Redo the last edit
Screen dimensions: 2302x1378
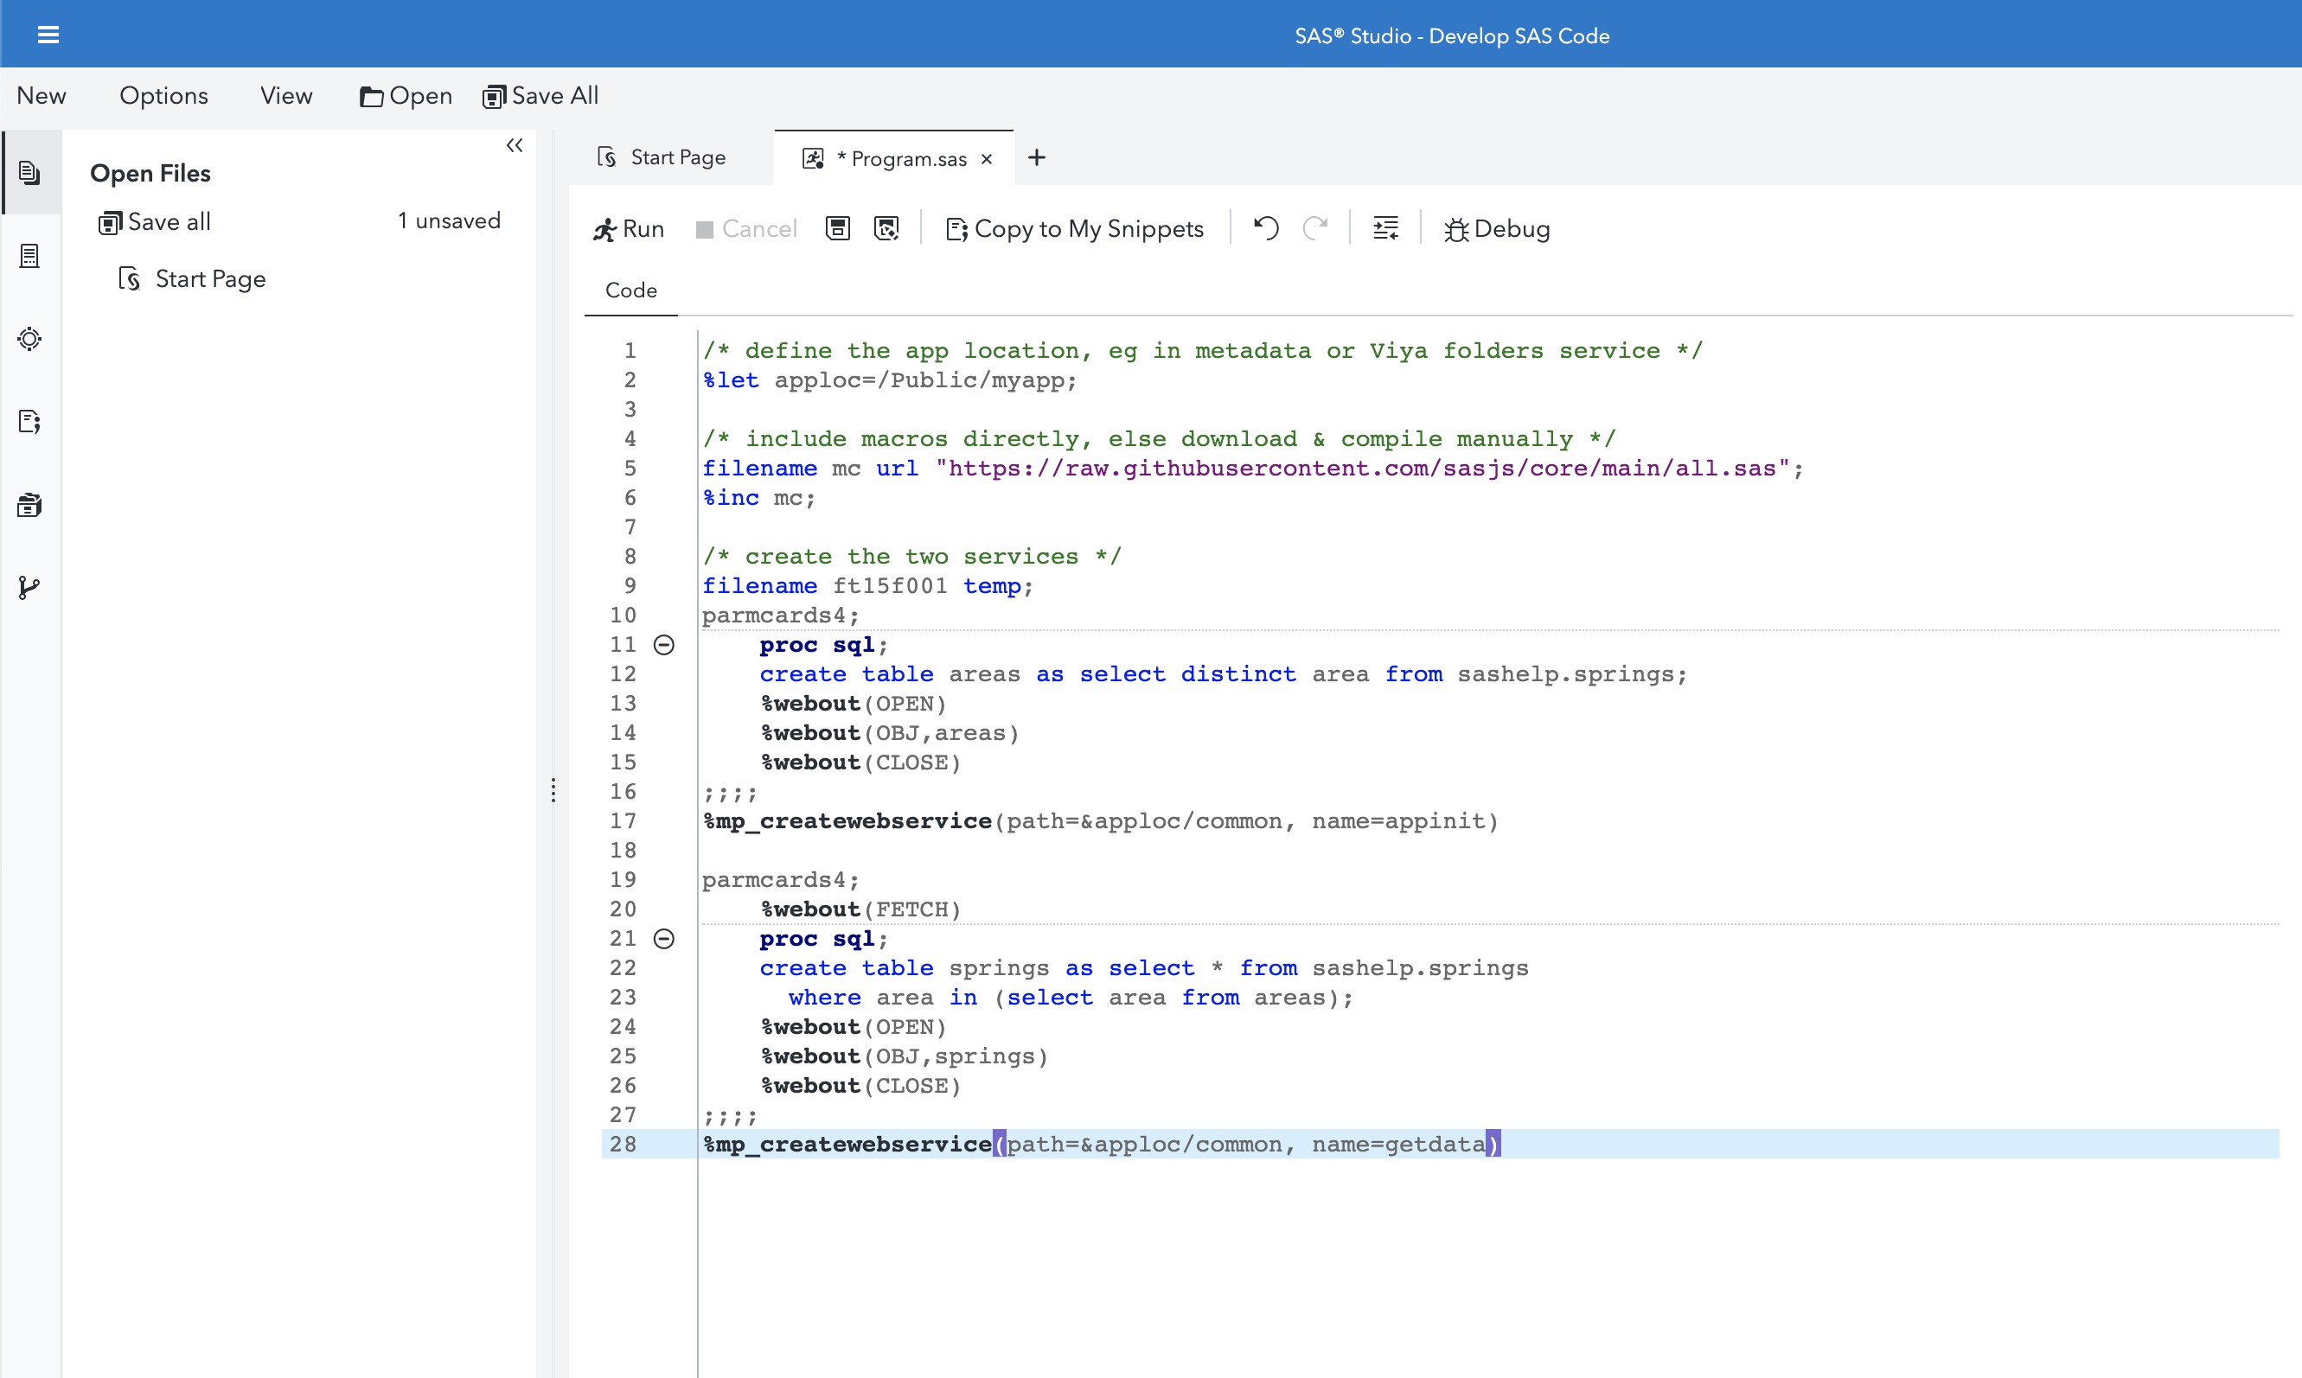point(1316,228)
